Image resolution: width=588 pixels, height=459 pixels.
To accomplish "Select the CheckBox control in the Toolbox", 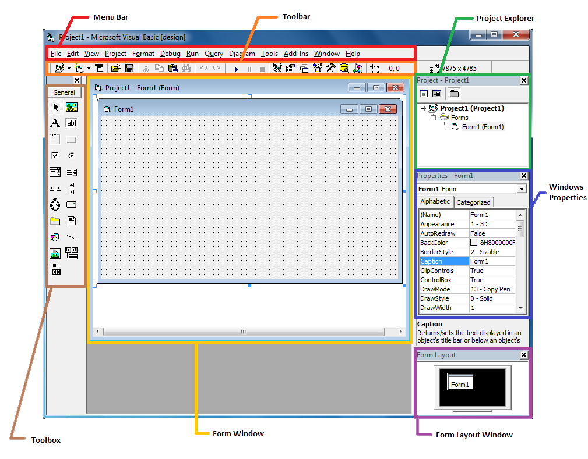I will coord(55,155).
